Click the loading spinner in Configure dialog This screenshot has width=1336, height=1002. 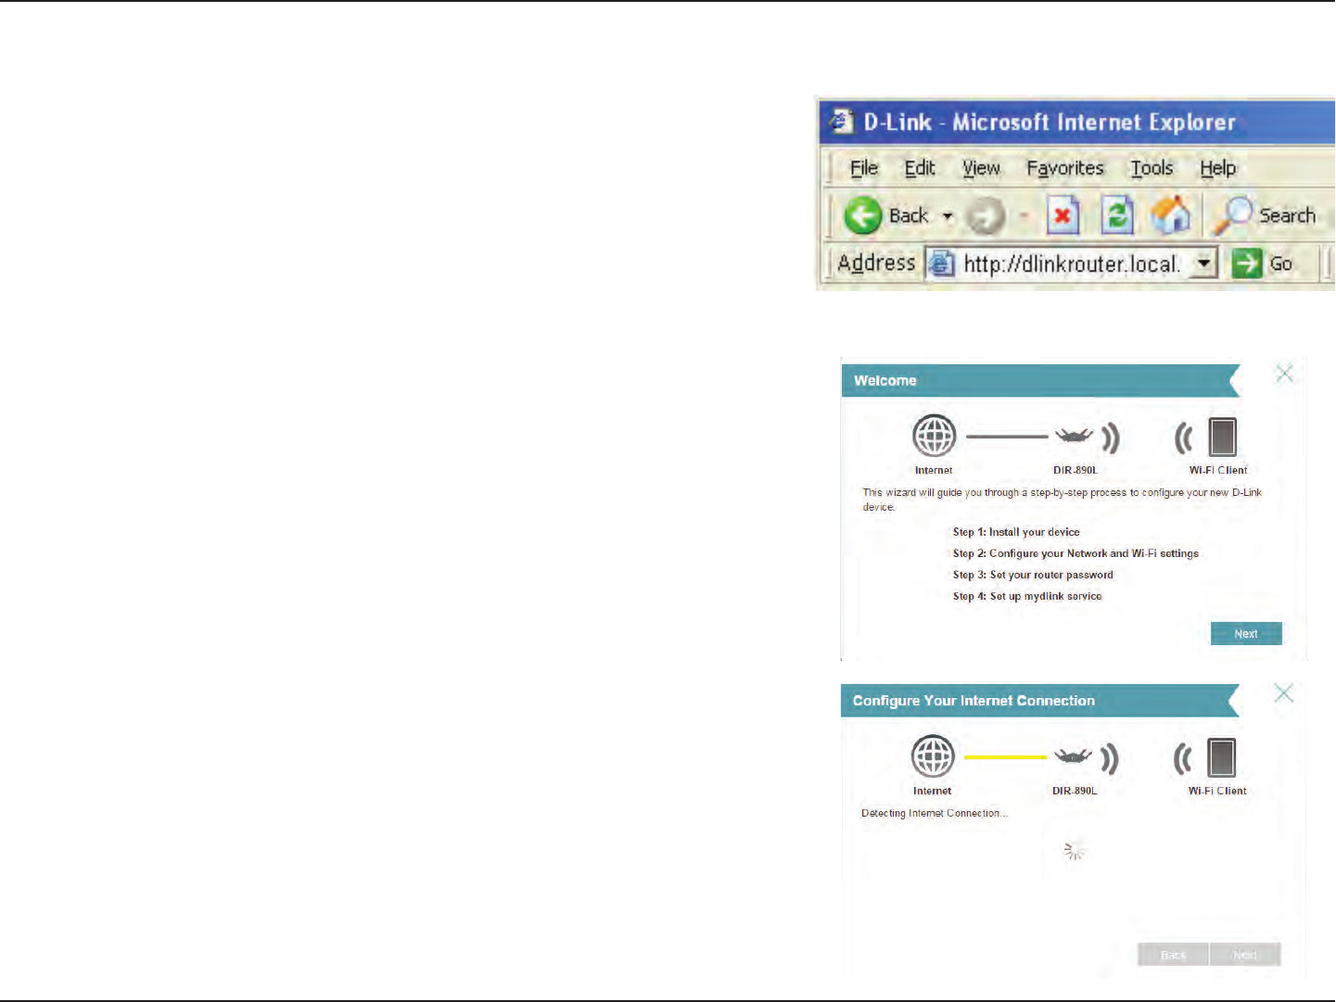(1074, 850)
